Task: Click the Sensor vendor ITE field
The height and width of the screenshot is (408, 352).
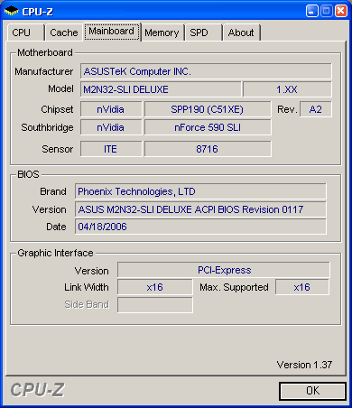Action: pyautogui.click(x=111, y=149)
